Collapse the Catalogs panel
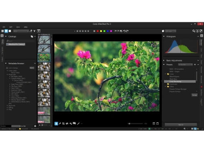Screen dimensions: 204x153 coord(6,36)
